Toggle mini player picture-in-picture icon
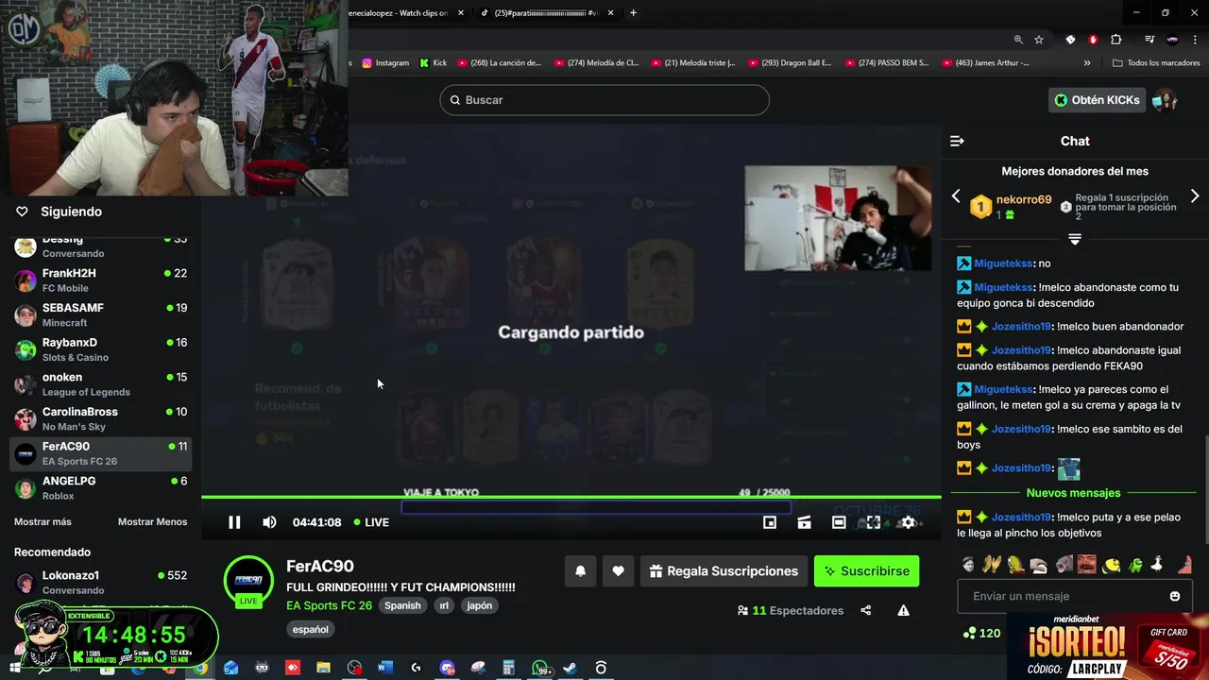The image size is (1209, 680). [770, 522]
